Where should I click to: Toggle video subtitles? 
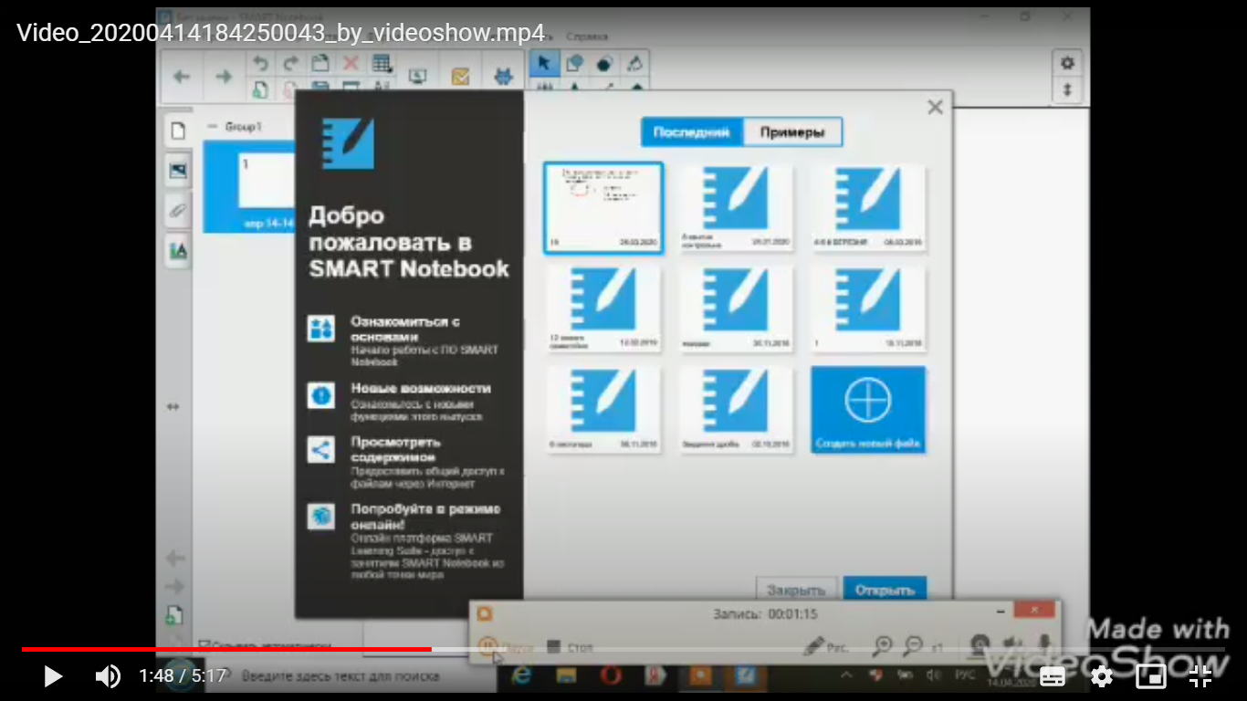point(1053,676)
